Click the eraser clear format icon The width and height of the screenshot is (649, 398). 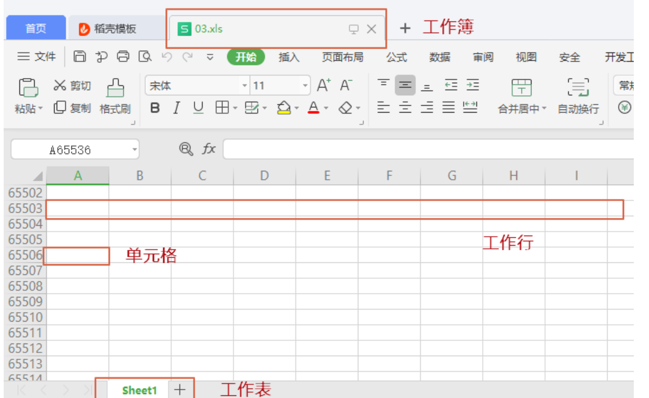(345, 108)
